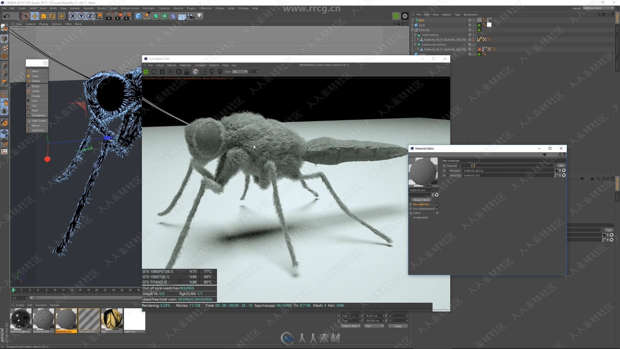The image size is (620, 349).
Task: Activate the Scale tool in top toolbar
Action: pyautogui.click(x=43, y=16)
